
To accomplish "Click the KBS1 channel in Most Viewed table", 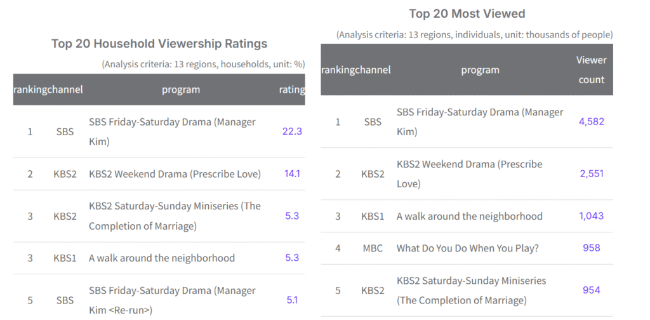I will point(372,217).
